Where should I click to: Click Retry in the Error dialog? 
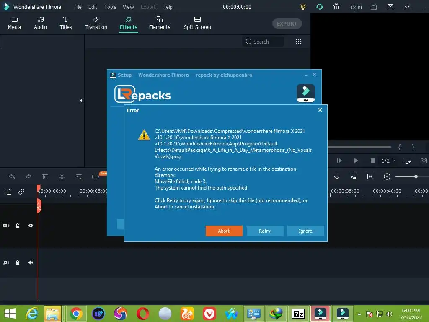tap(265, 231)
